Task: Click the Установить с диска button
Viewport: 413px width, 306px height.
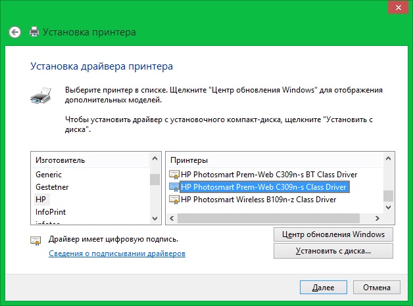Action: tap(333, 251)
